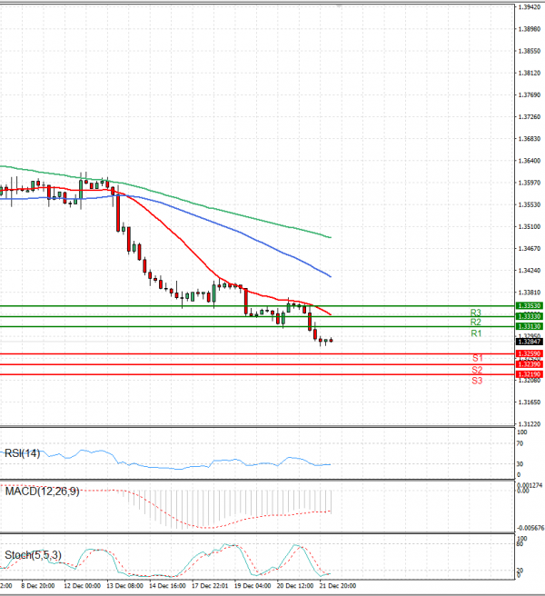Click the S2 support label
This screenshot has width=545, height=596.
point(477,370)
